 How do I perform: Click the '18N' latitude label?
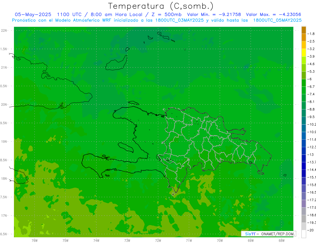pyautogui.click(x=4, y=178)
